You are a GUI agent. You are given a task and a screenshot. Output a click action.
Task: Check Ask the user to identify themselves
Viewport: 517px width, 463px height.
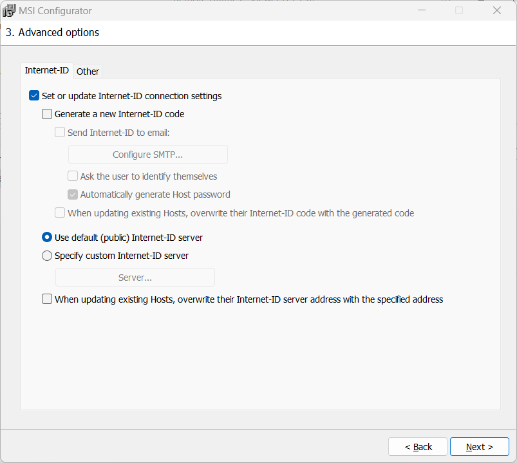click(73, 176)
